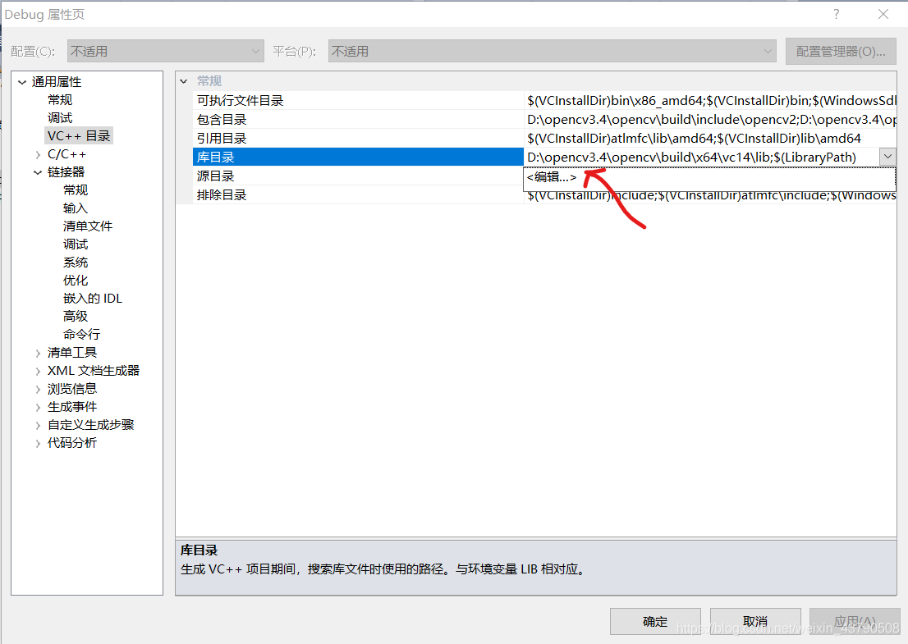Expand the 代码分析 tree node

38,443
